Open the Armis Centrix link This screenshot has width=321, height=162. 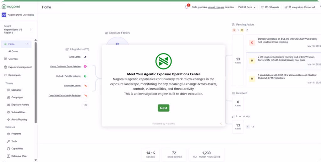click(75, 57)
